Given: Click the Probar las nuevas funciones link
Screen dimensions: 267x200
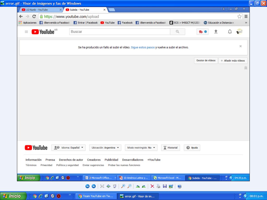Looking at the screenshot, I should coord(124,165).
